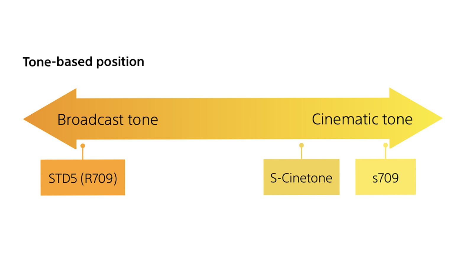Click the connector line above STD5 box
This screenshot has width=473, height=266.
83,154
